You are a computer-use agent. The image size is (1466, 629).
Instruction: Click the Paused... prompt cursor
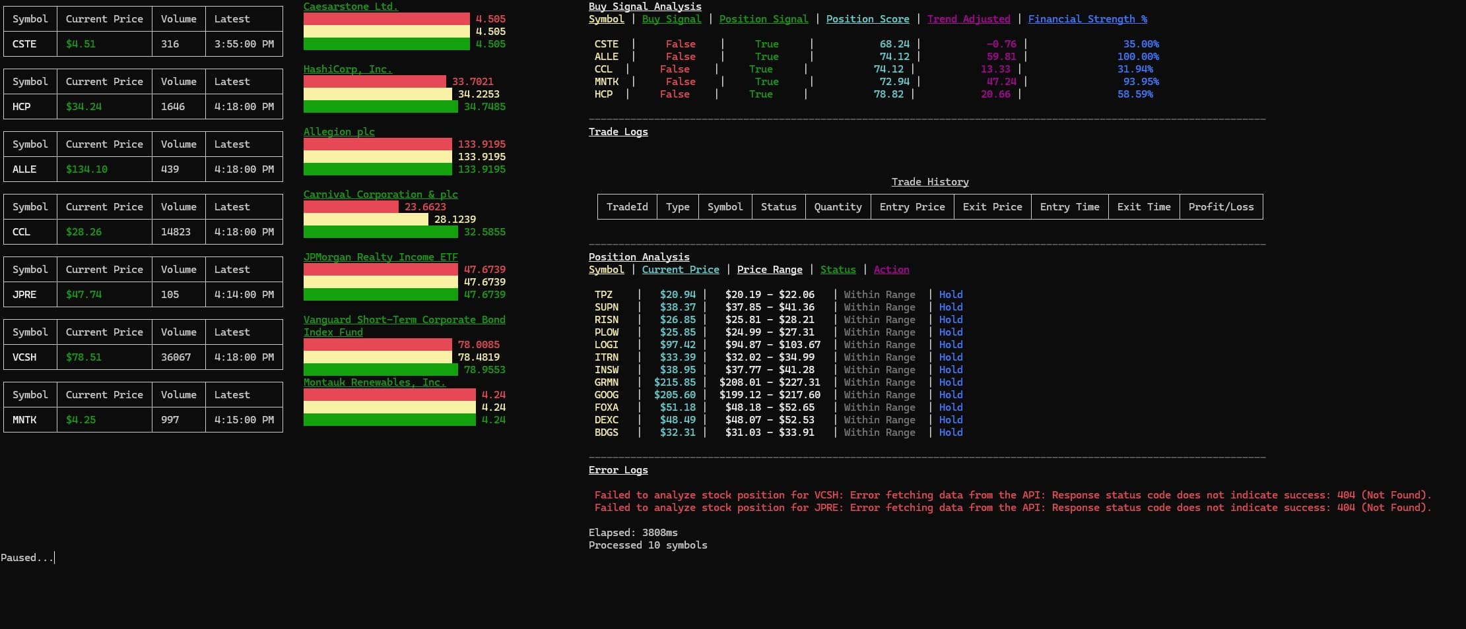[x=28, y=558]
